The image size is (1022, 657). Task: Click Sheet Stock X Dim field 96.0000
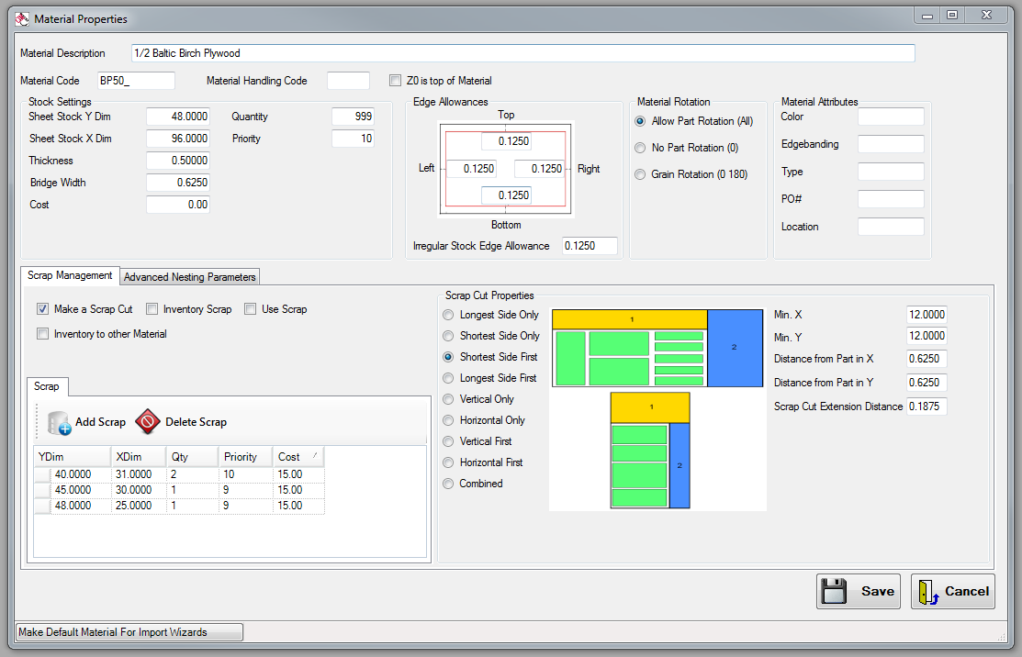[177, 139]
